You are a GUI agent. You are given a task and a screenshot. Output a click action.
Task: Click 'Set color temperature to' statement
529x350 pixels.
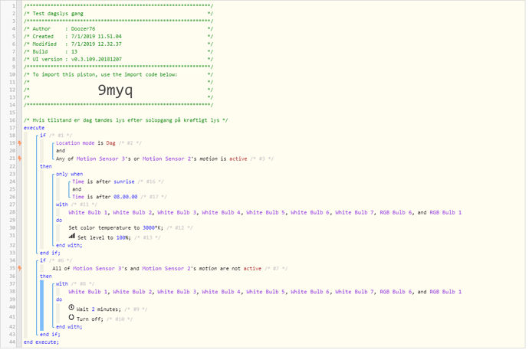click(x=104, y=227)
